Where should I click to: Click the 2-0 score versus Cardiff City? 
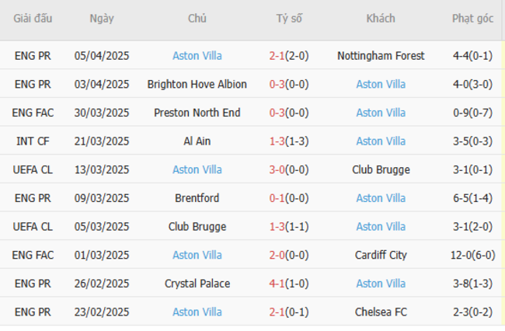277,255
